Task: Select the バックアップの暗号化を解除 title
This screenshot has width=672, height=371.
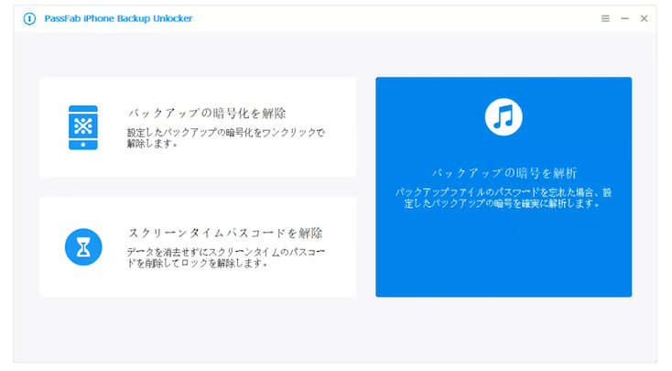Action: click(x=207, y=114)
